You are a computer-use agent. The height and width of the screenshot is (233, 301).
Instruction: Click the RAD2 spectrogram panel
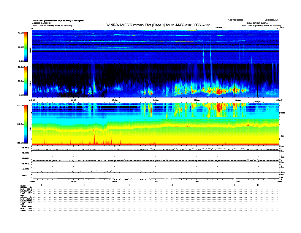point(156,47)
